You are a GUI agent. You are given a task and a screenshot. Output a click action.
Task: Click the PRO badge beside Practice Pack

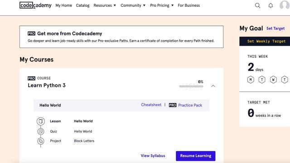173,105
